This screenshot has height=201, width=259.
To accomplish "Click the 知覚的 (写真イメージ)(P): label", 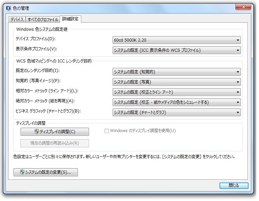I will (38, 81).
